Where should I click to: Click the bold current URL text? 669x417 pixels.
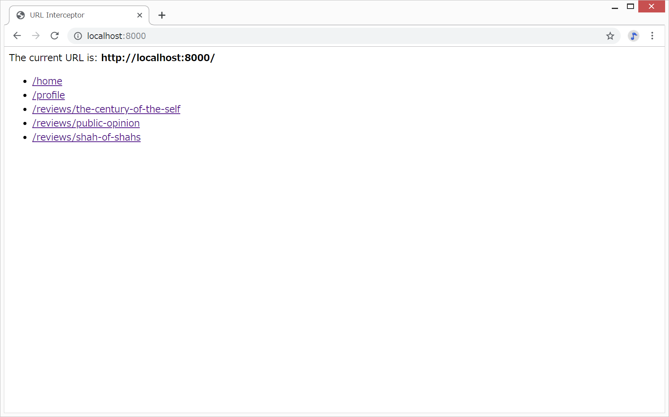(x=158, y=58)
